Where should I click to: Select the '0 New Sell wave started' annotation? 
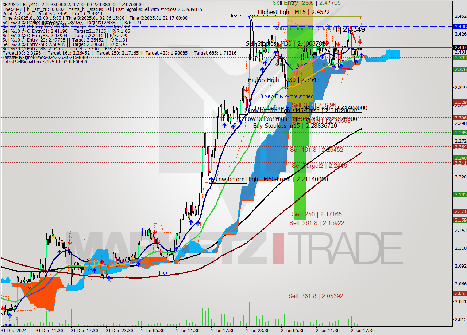point(250,16)
